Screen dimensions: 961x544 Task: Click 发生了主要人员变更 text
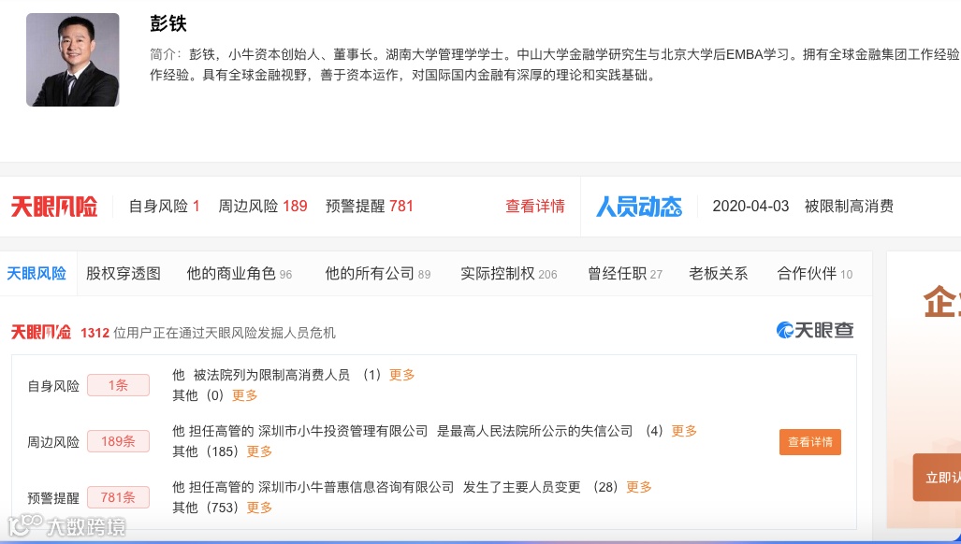(x=521, y=487)
